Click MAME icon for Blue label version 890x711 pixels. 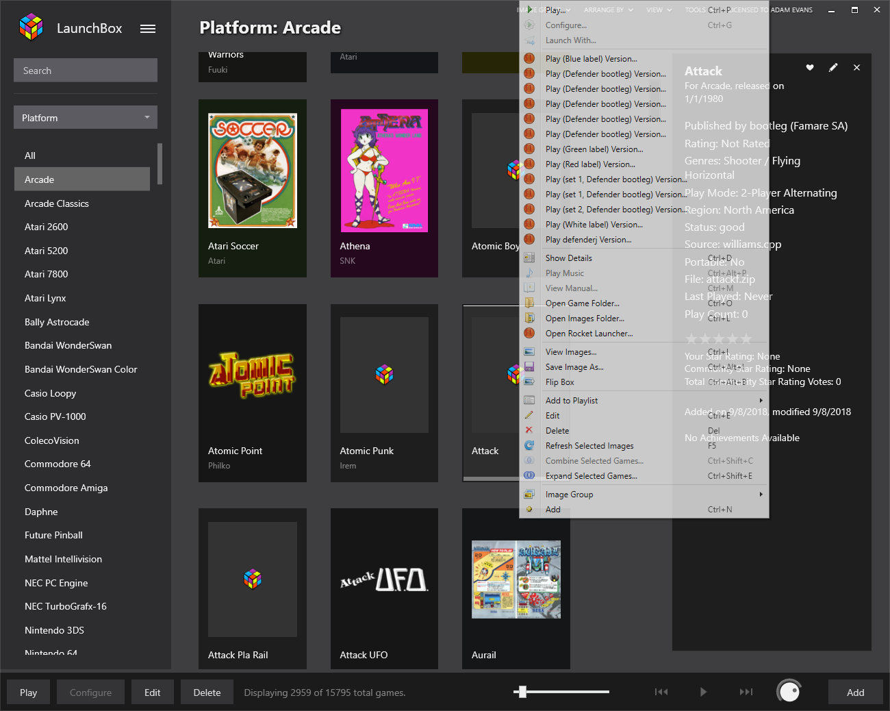529,59
